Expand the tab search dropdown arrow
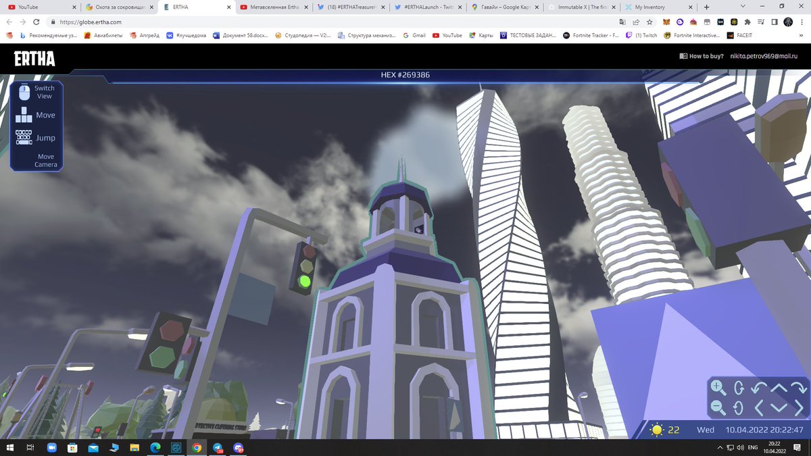811x456 pixels. tap(743, 7)
